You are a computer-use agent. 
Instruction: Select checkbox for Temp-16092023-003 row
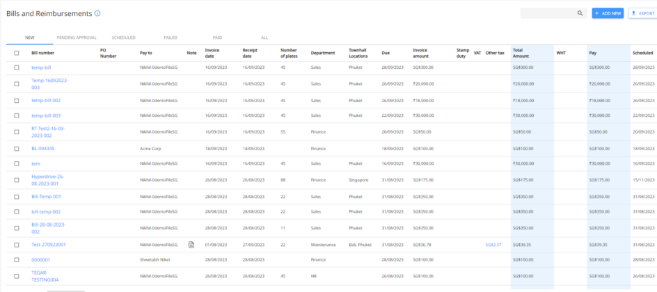tap(17, 83)
